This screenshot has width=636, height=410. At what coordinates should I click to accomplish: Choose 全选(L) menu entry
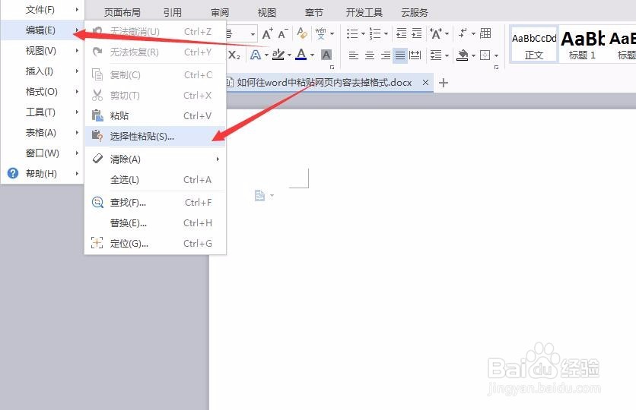(x=156, y=180)
